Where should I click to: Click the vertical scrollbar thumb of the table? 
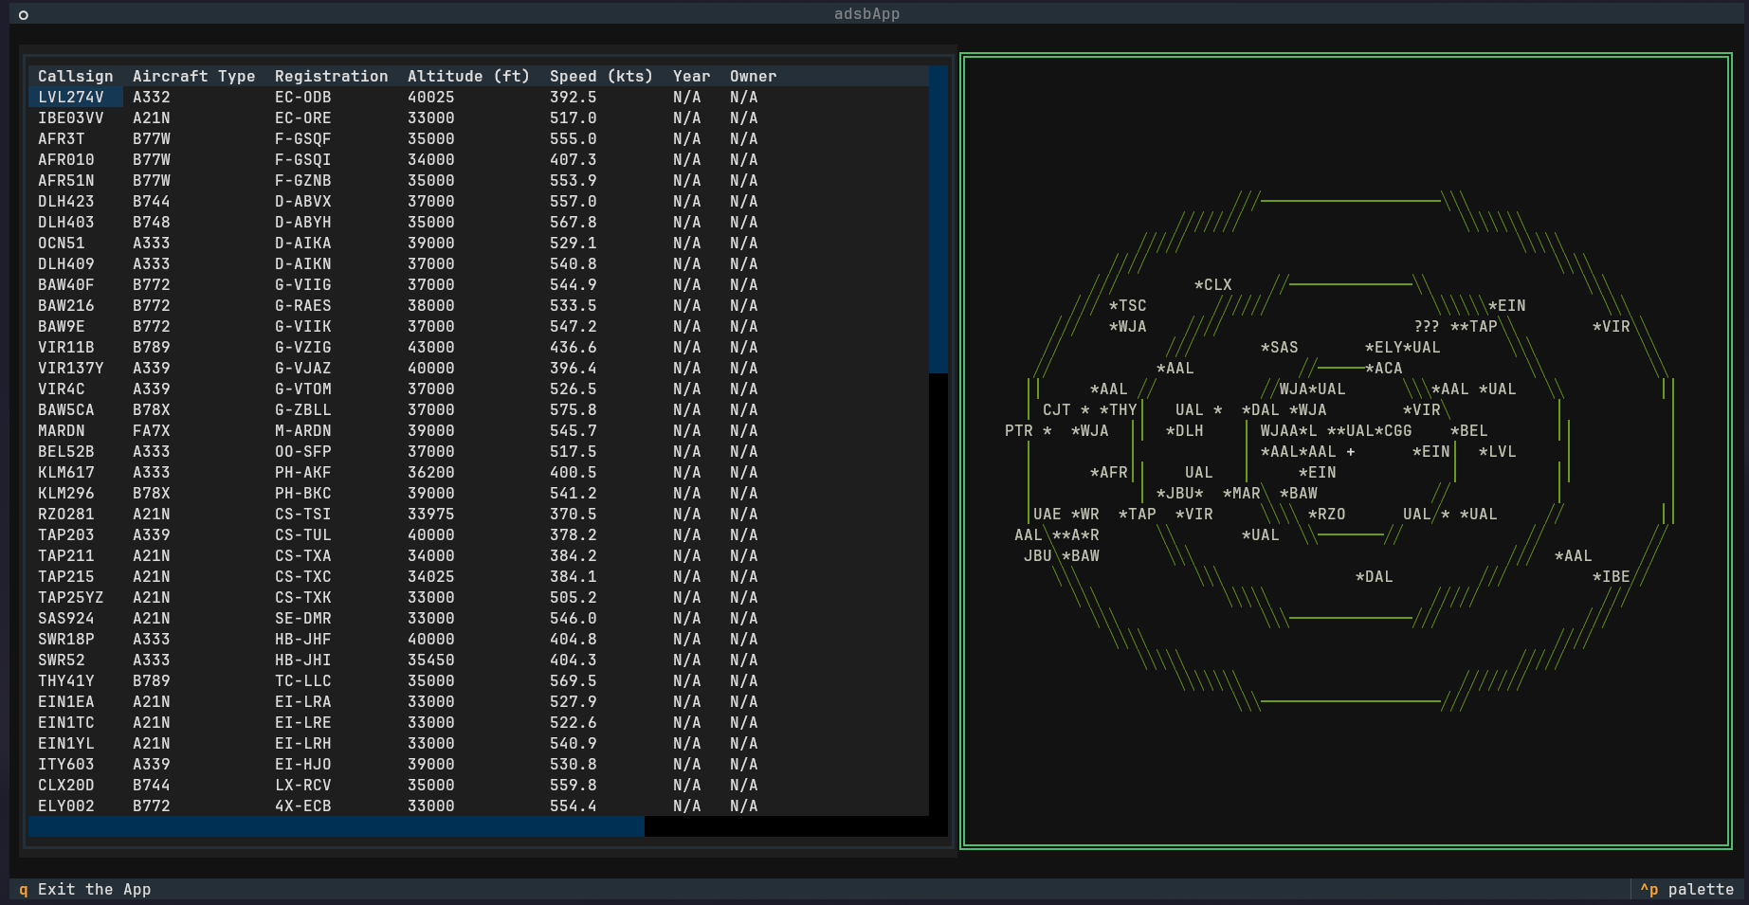(x=938, y=219)
